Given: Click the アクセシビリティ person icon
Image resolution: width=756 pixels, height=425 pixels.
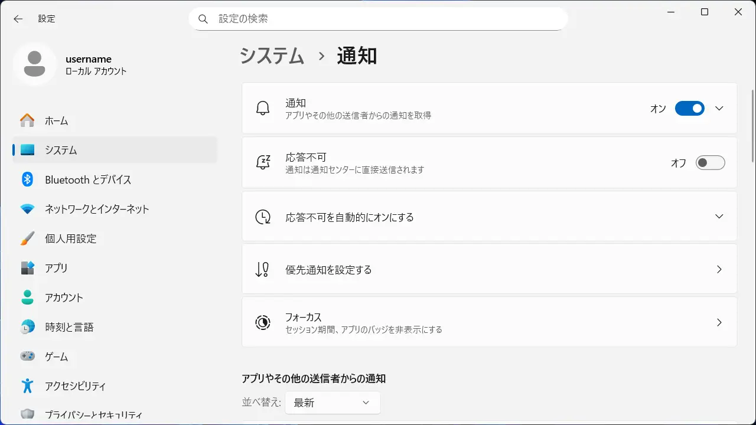Looking at the screenshot, I should [27, 386].
